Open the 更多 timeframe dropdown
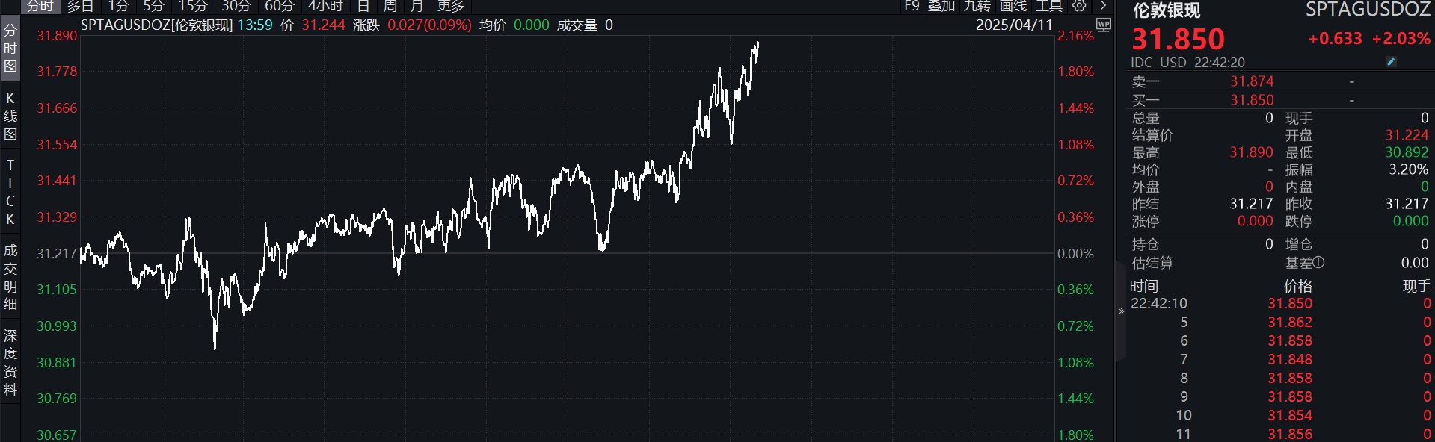This screenshot has width=1435, height=442. [450, 6]
